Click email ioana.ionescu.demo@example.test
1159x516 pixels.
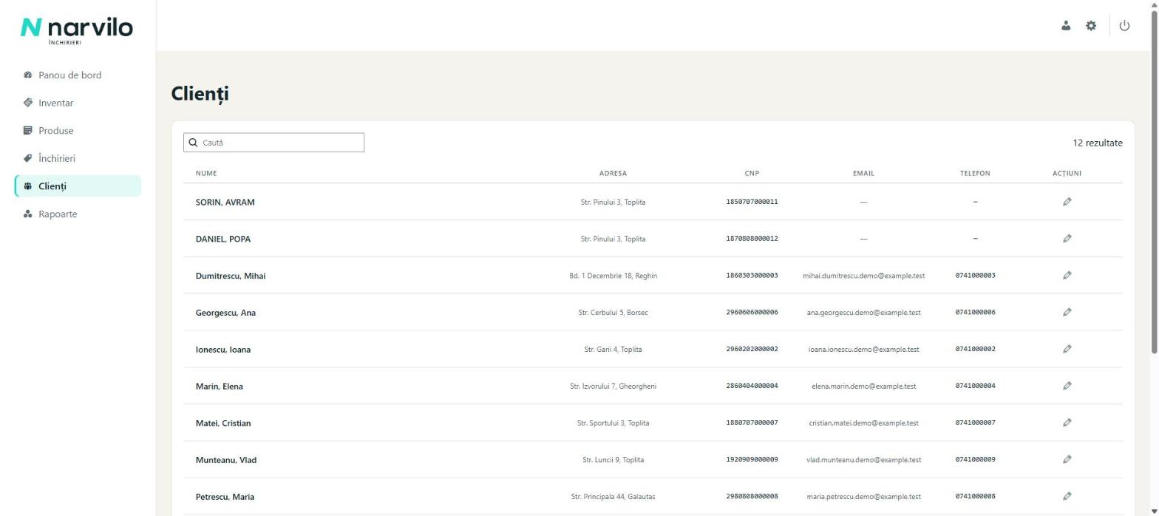[863, 350]
